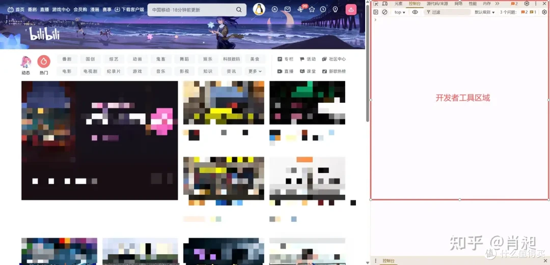Switch to the 网络 DevTools tab
This screenshot has width=550, height=265.
pos(458,4)
